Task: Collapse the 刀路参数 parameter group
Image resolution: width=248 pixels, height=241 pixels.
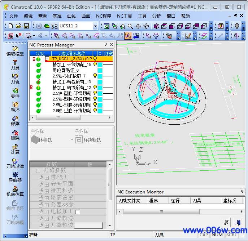Action: (38, 171)
